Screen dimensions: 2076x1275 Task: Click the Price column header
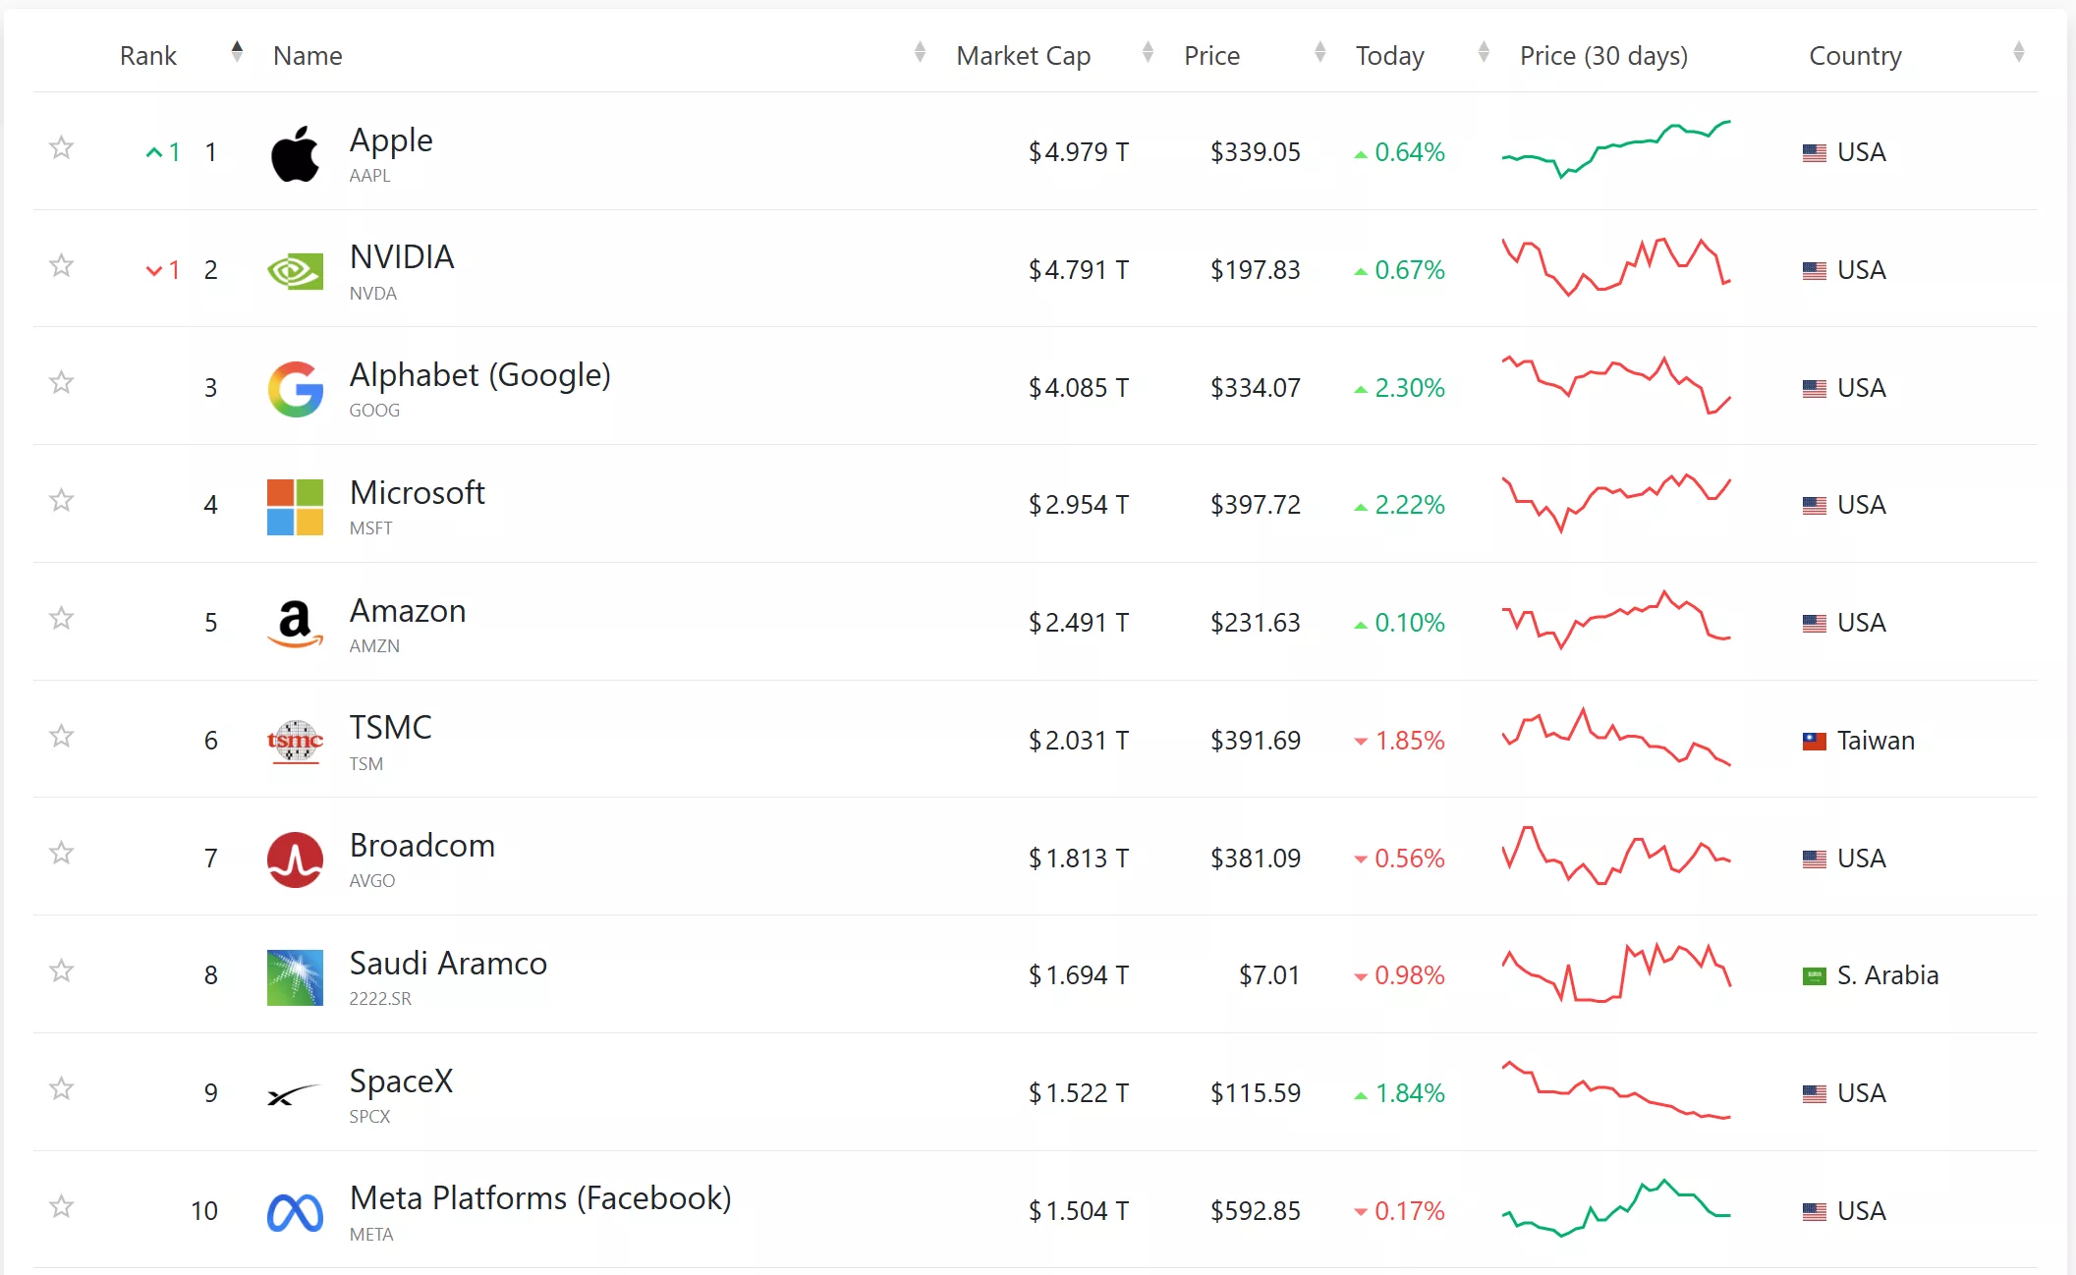point(1211,56)
